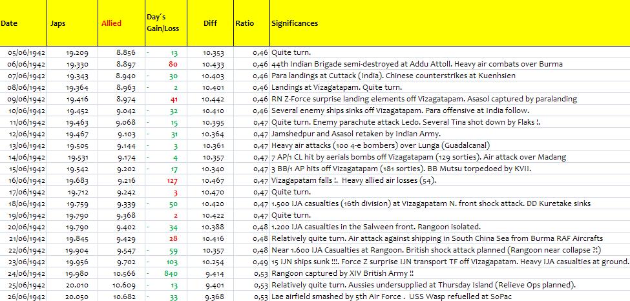Viewport: 630px width, 301px height.
Task: Click 'Jamshedpur and Asasol retaken by Indian Army' cell
Action: pos(450,134)
